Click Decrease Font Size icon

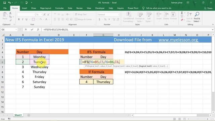coord(48,14)
